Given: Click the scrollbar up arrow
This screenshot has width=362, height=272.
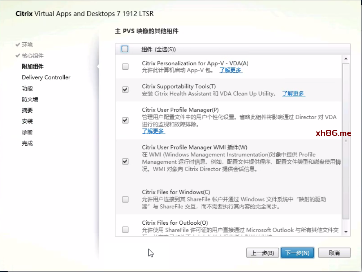Looking at the screenshot, I should point(346,59).
